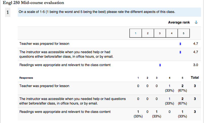Viewport: 204px width, 123px height.
Task: Click the Total column header
Action: (x=195, y=78)
